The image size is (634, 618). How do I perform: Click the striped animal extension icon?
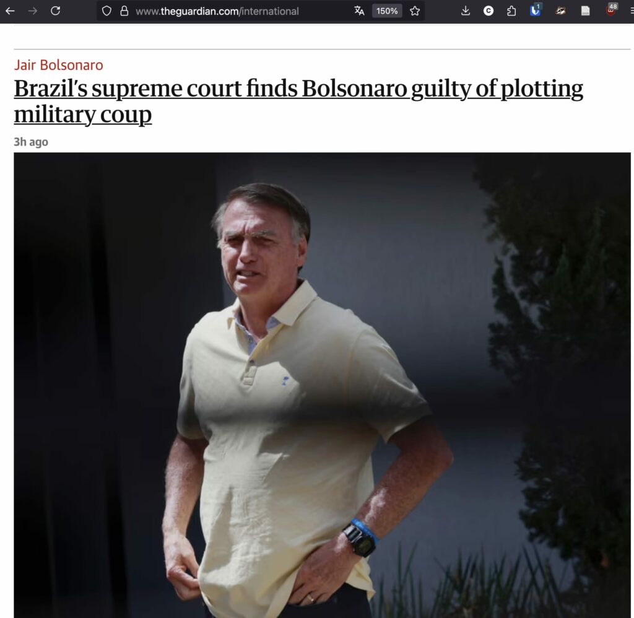(x=560, y=11)
